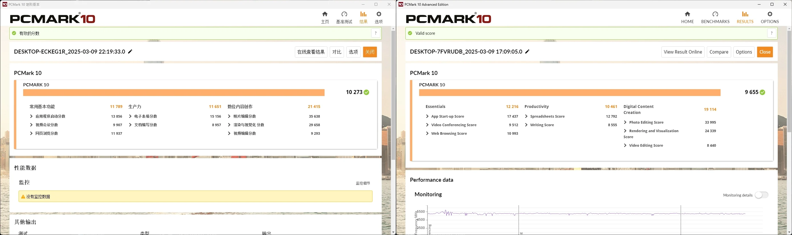Click 数位内容创作 score 21 415
Image resolution: width=792 pixels, height=235 pixels.
pyautogui.click(x=314, y=107)
